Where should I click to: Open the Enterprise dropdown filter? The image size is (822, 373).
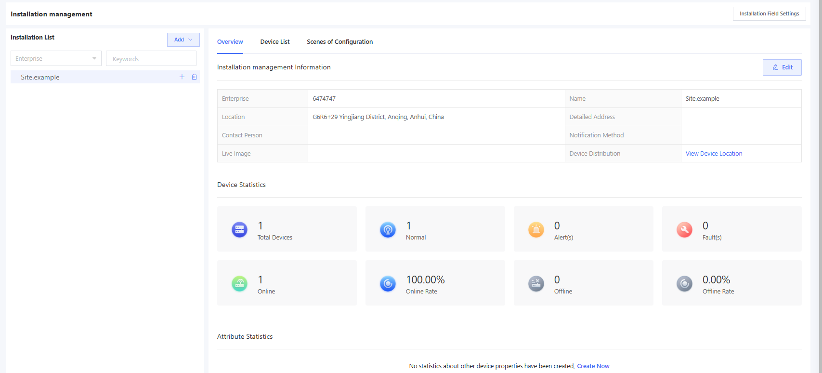click(x=56, y=59)
